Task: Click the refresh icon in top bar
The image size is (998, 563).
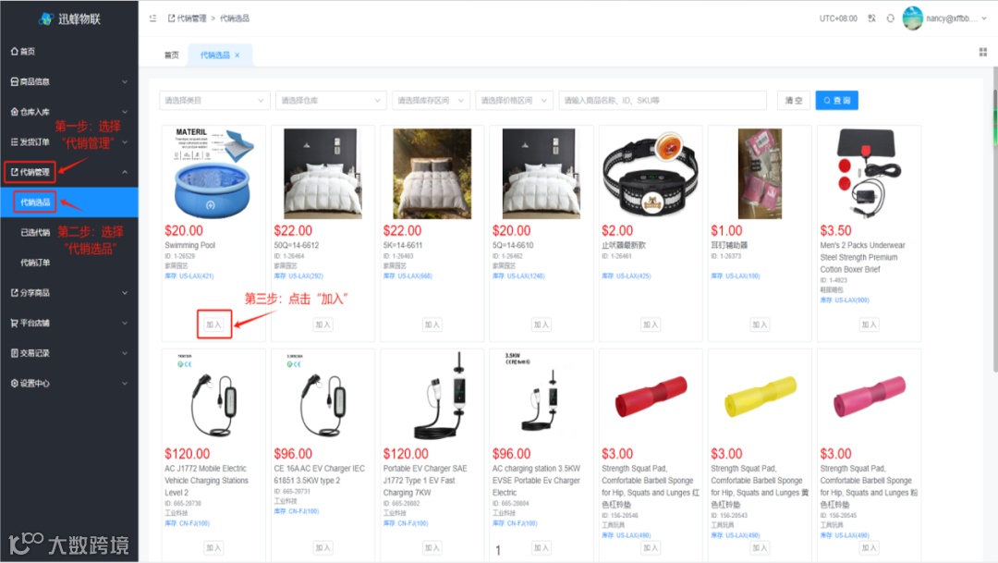Action: 891,18
